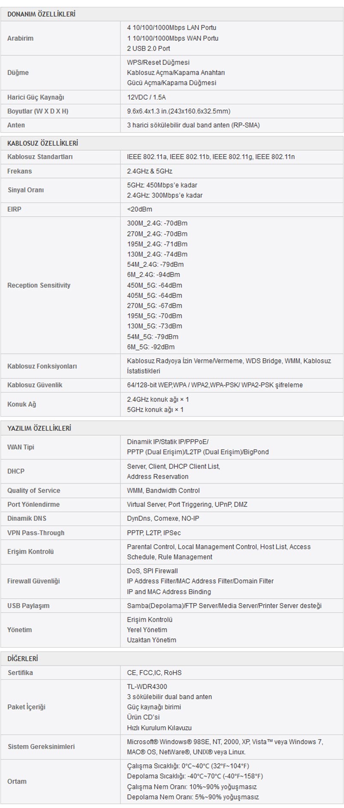344x808 pixels.
Task: Click the DİĞERLERİ section header
Action: pos(23,658)
